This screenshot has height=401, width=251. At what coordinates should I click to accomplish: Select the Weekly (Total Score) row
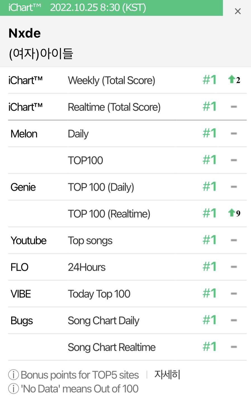(x=127, y=80)
